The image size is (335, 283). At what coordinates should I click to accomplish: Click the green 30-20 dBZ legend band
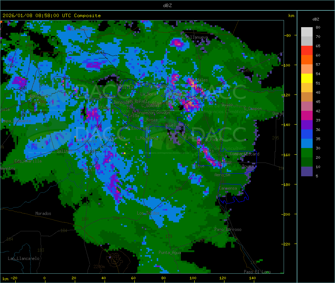click(x=307, y=153)
